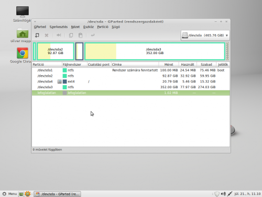Sort by the Csatolási pont column header
262x197 pixels.
pyautogui.click(x=99, y=65)
